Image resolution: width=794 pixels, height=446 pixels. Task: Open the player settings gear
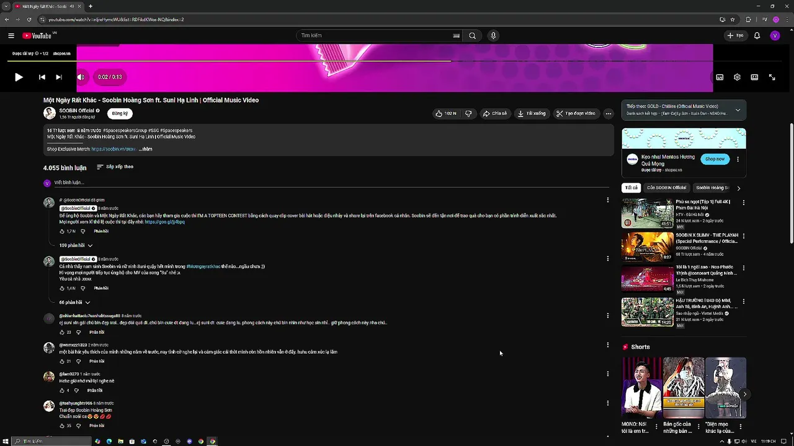tap(737, 77)
